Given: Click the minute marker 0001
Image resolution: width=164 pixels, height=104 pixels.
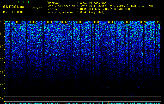Looking at the screenshot, I should point(18,22).
